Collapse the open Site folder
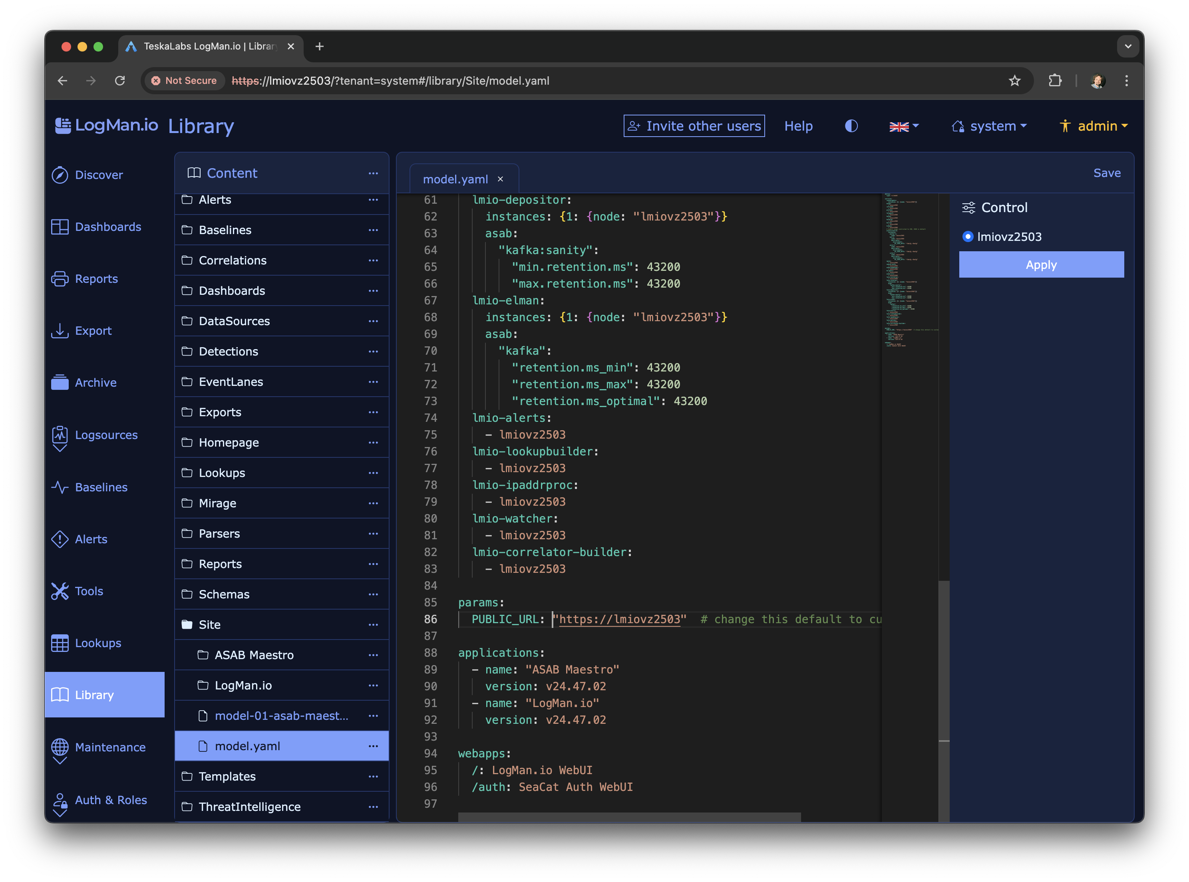This screenshot has height=882, width=1189. point(209,625)
